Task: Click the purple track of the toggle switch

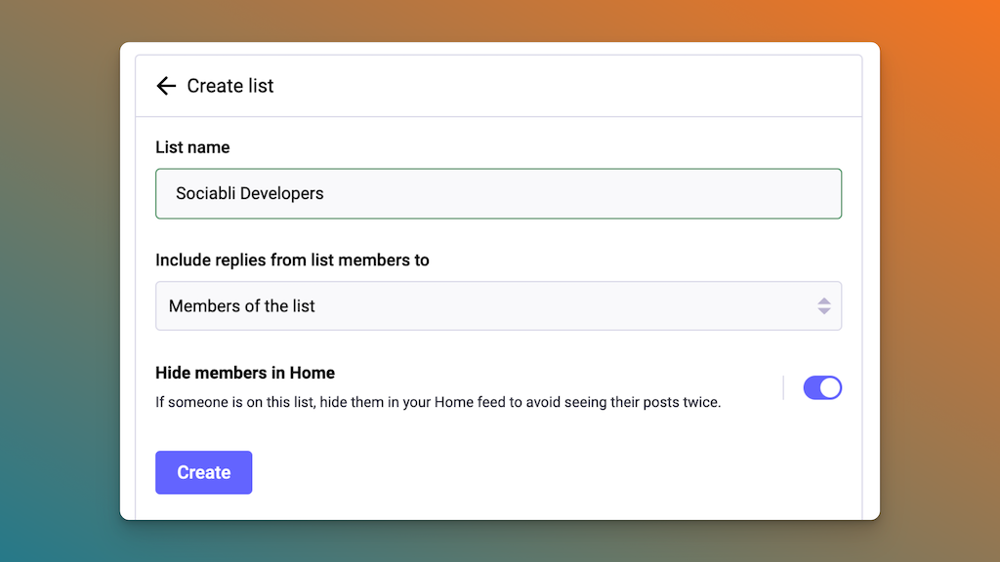Action: [x=812, y=388]
